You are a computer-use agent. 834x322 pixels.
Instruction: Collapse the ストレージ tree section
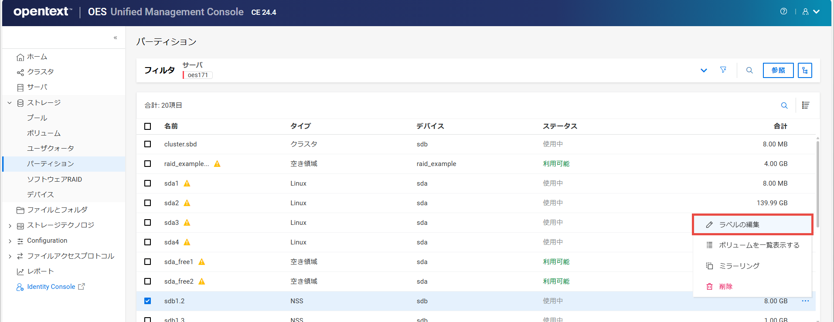10,103
